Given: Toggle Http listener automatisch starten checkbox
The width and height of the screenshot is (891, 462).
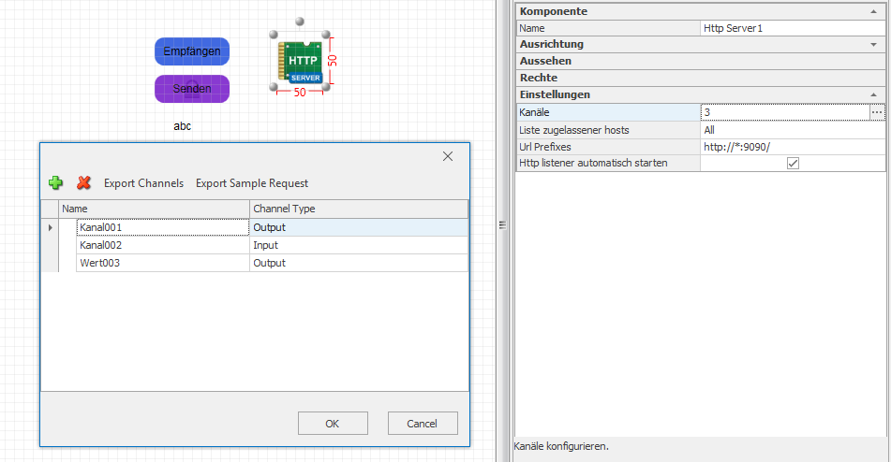Looking at the screenshot, I should 793,164.
